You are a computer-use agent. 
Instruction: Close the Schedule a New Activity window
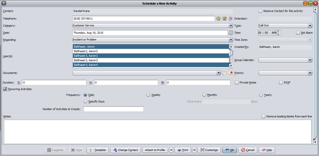[315, 3]
